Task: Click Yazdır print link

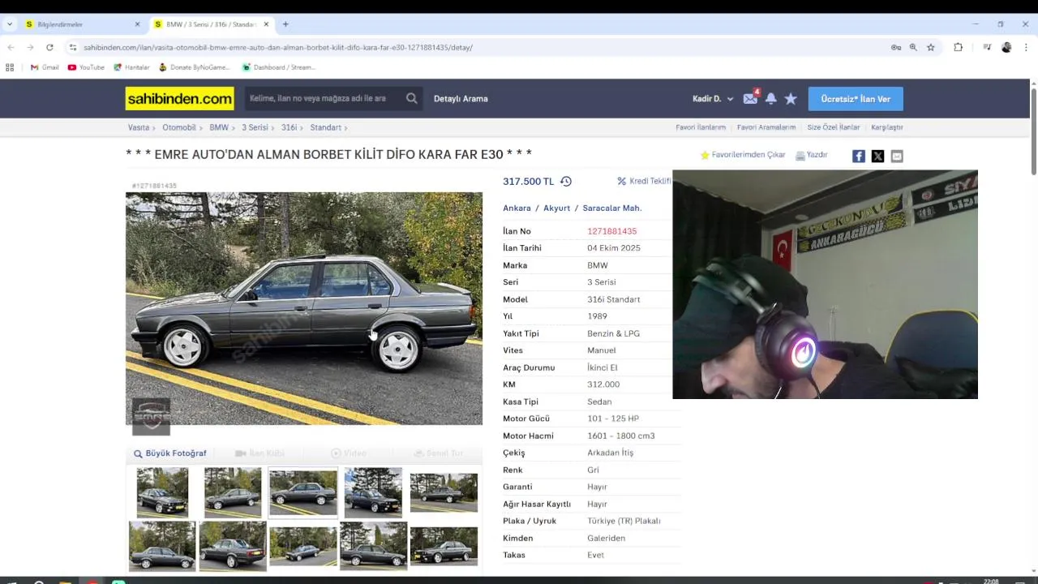Action: 812,155
